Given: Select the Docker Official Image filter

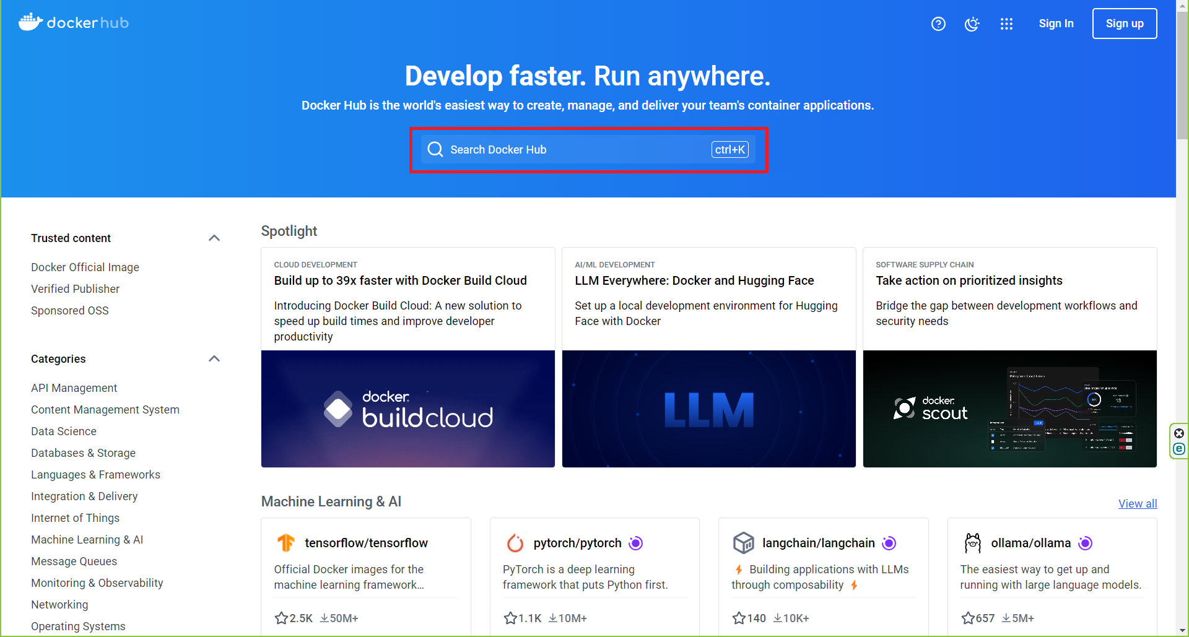Looking at the screenshot, I should pyautogui.click(x=85, y=267).
